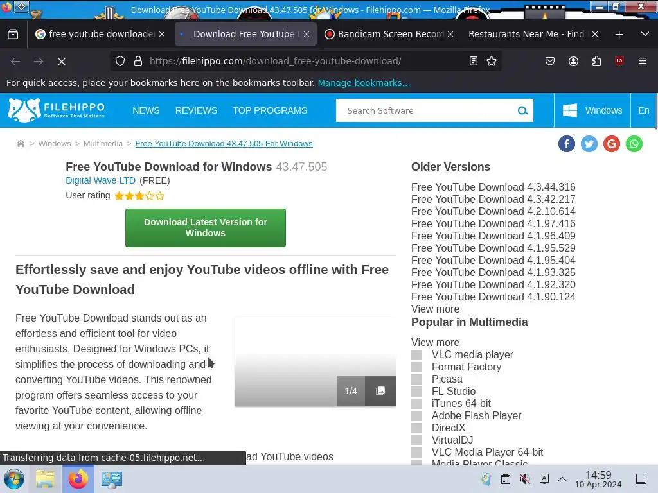This screenshot has width=658, height=493.
Task: Open clock showing 14:59
Action: click(x=598, y=479)
